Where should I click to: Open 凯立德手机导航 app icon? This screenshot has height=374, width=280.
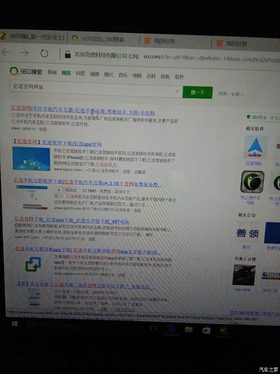click(252, 182)
